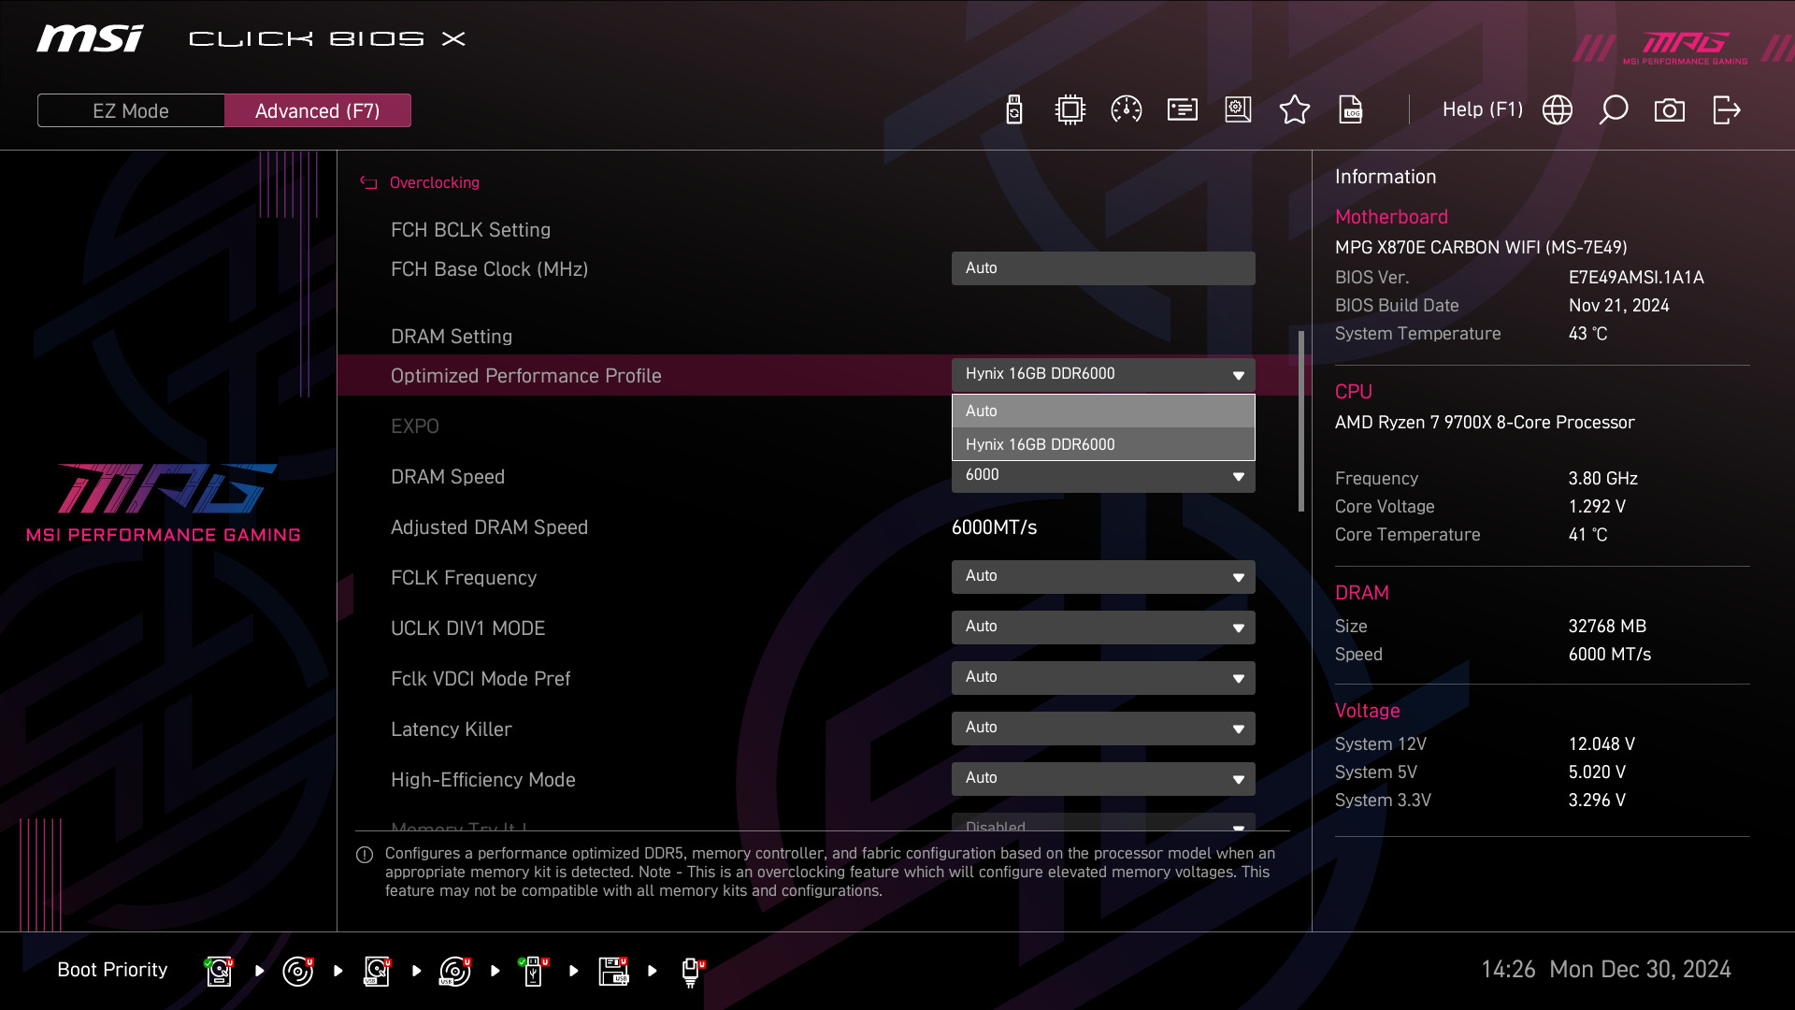Open the Fclk VDCI Mode Pref dropdown
Screen dimensions: 1795x1010
coord(1103,678)
